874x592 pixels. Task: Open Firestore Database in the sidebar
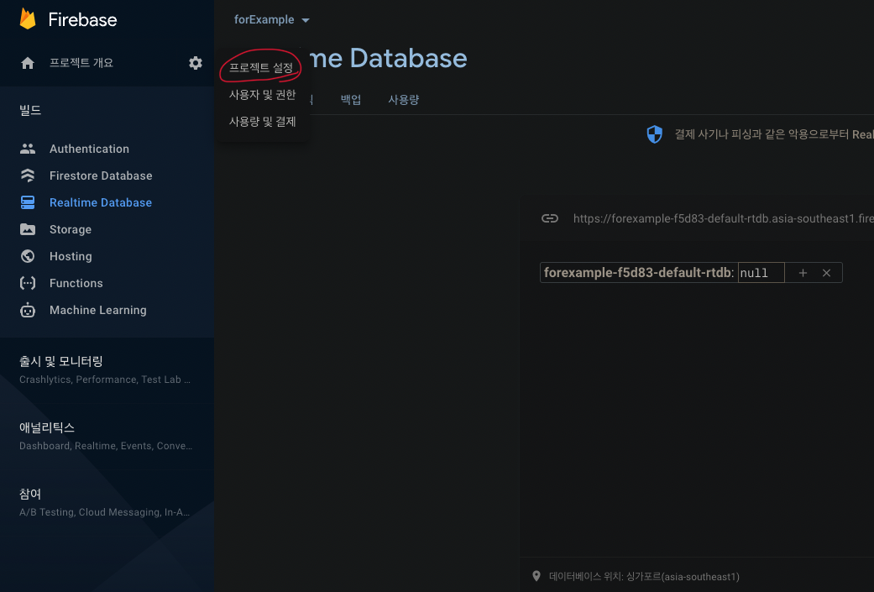tap(101, 176)
